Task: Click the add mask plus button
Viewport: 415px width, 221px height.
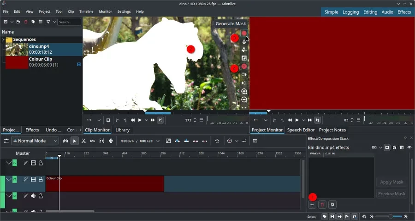Action: (312, 204)
